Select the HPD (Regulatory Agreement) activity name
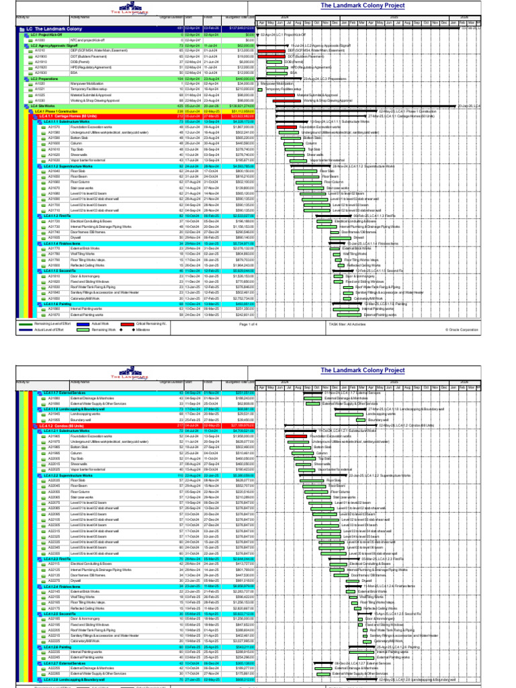This screenshot has height=688, width=516. [91, 68]
